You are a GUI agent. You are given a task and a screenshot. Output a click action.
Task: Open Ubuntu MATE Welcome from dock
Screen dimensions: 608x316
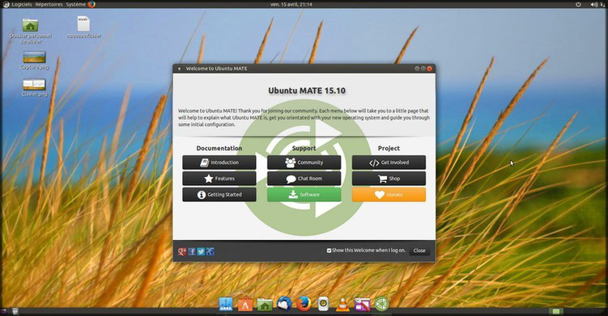(381, 304)
